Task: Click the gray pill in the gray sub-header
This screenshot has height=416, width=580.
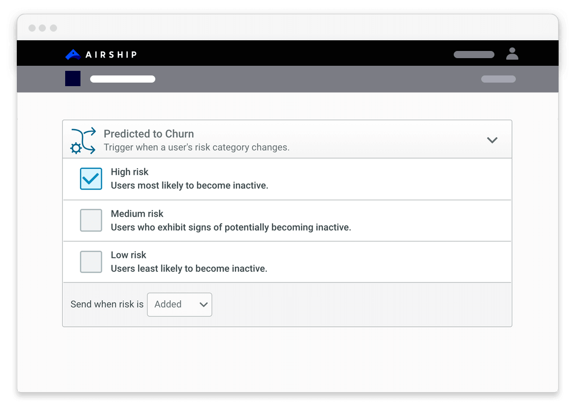Action: click(498, 79)
